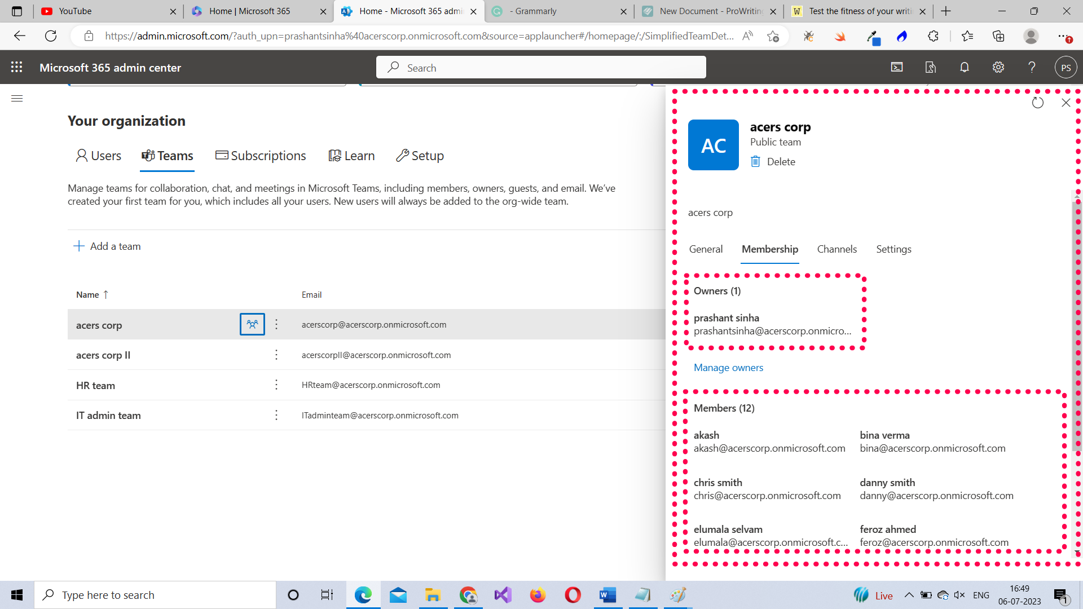The image size is (1083, 609).
Task: Click Add a team button
Action: pos(107,246)
